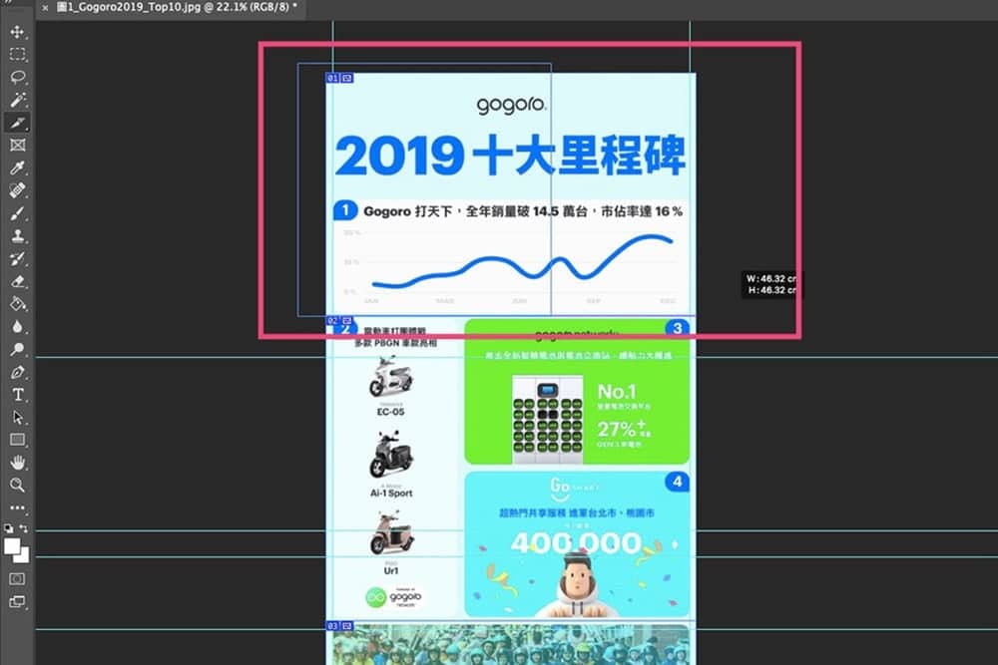Click the '400,000' number in blue panel

tap(576, 542)
